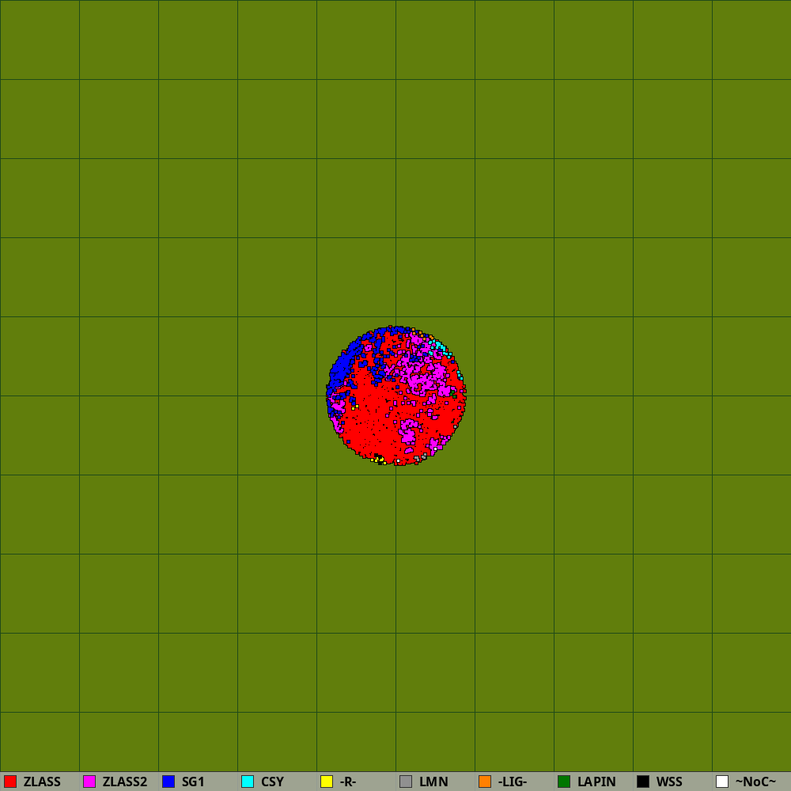Click the red ZLASS color swatch
The width and height of the screenshot is (791, 791).
10,782
